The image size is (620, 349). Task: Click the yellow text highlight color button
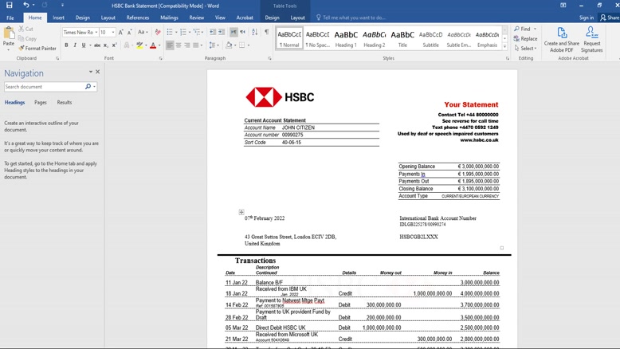[139, 45]
